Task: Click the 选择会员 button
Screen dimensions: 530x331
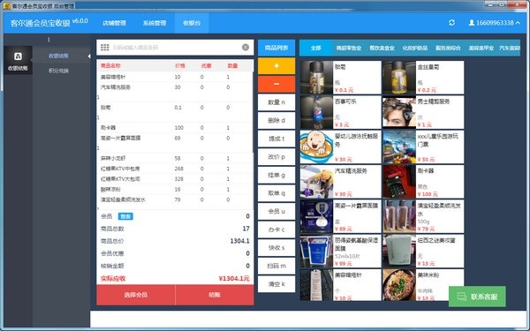Action: (x=135, y=295)
